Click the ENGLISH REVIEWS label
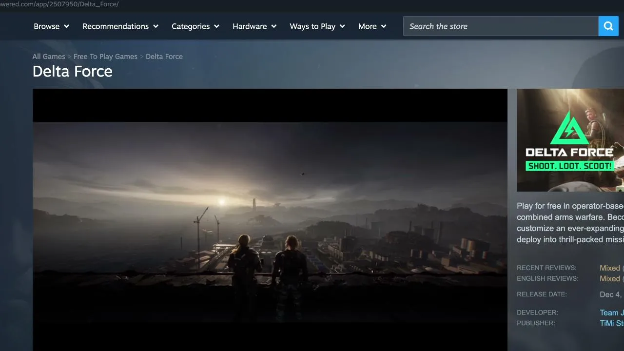This screenshot has height=351, width=624. [547, 279]
